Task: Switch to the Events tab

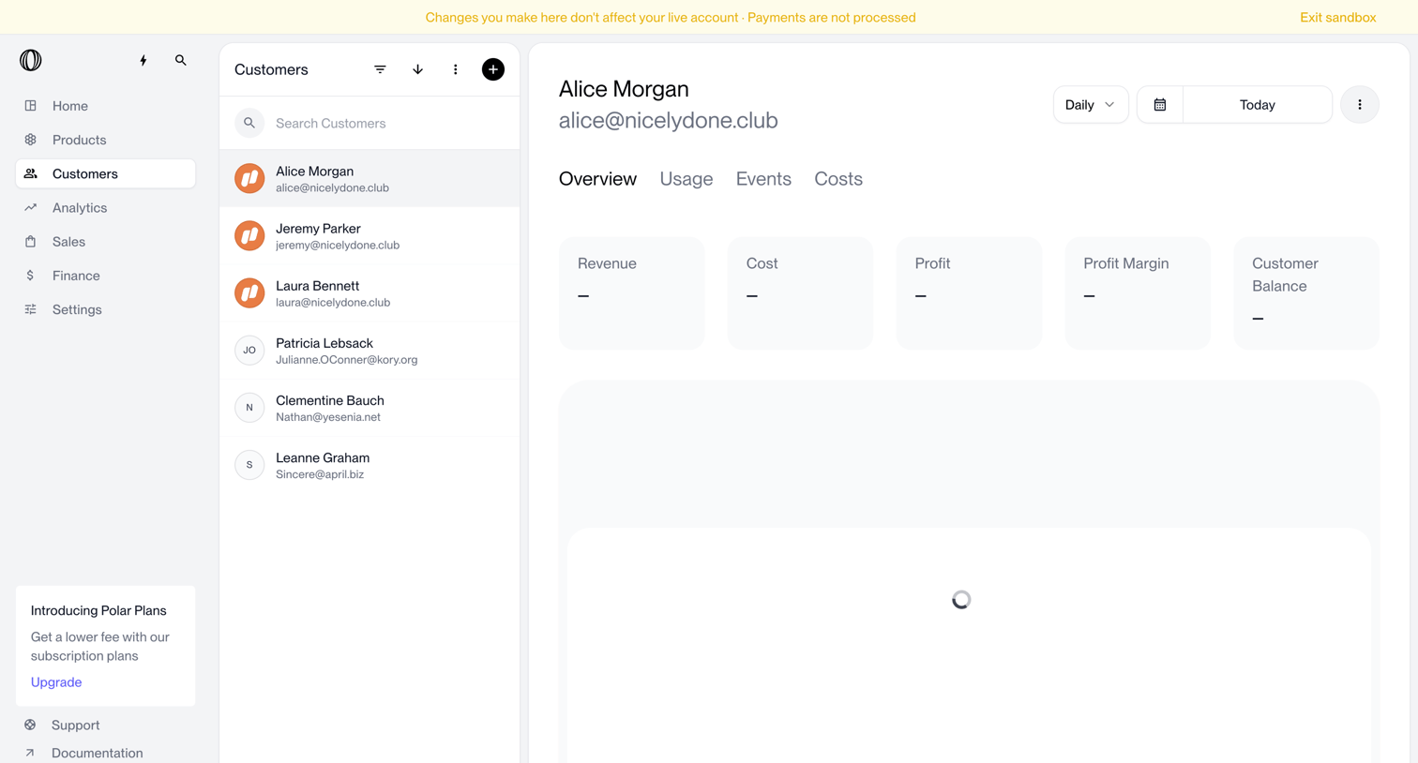Action: coord(763,179)
